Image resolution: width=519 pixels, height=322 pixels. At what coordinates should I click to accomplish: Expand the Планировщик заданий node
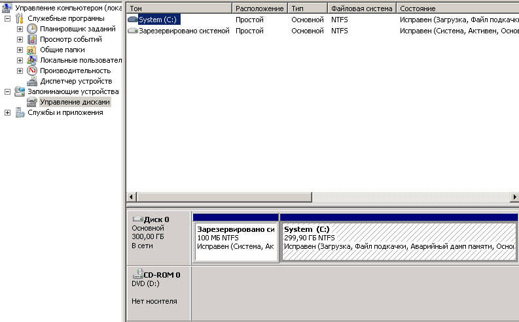(20, 29)
